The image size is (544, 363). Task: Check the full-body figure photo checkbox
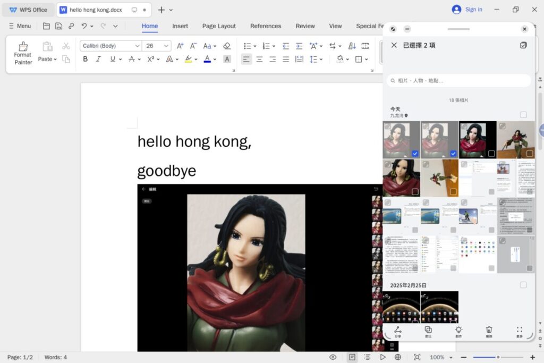point(530,154)
